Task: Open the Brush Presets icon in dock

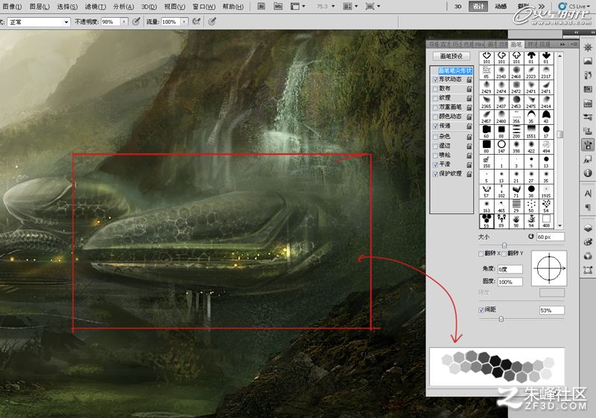Action: (x=588, y=117)
